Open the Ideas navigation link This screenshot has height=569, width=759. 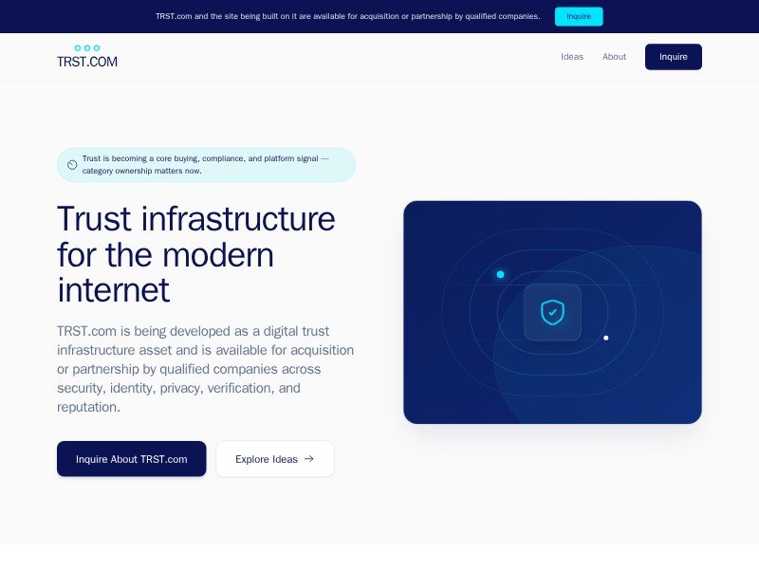point(572,57)
